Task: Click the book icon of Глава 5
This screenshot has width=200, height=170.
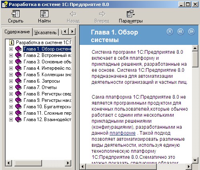Action: 18,75
